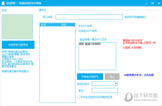Enable 不允许这些好友访问我的空间 checkbox

click(79, 97)
